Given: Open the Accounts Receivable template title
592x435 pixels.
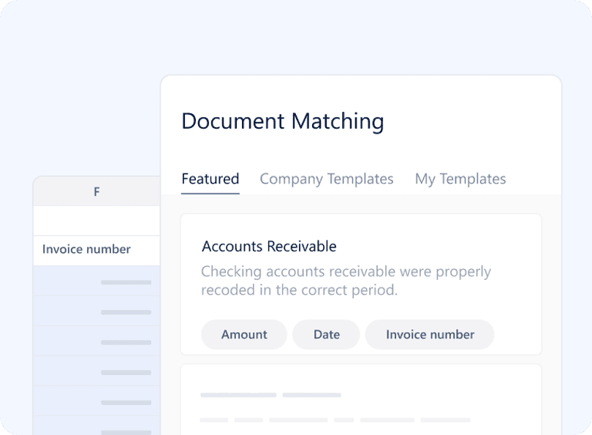Looking at the screenshot, I should (269, 246).
